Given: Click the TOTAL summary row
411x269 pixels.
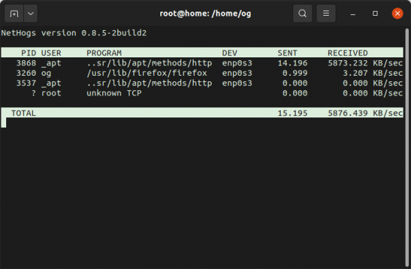Looking at the screenshot, I should (x=202, y=113).
